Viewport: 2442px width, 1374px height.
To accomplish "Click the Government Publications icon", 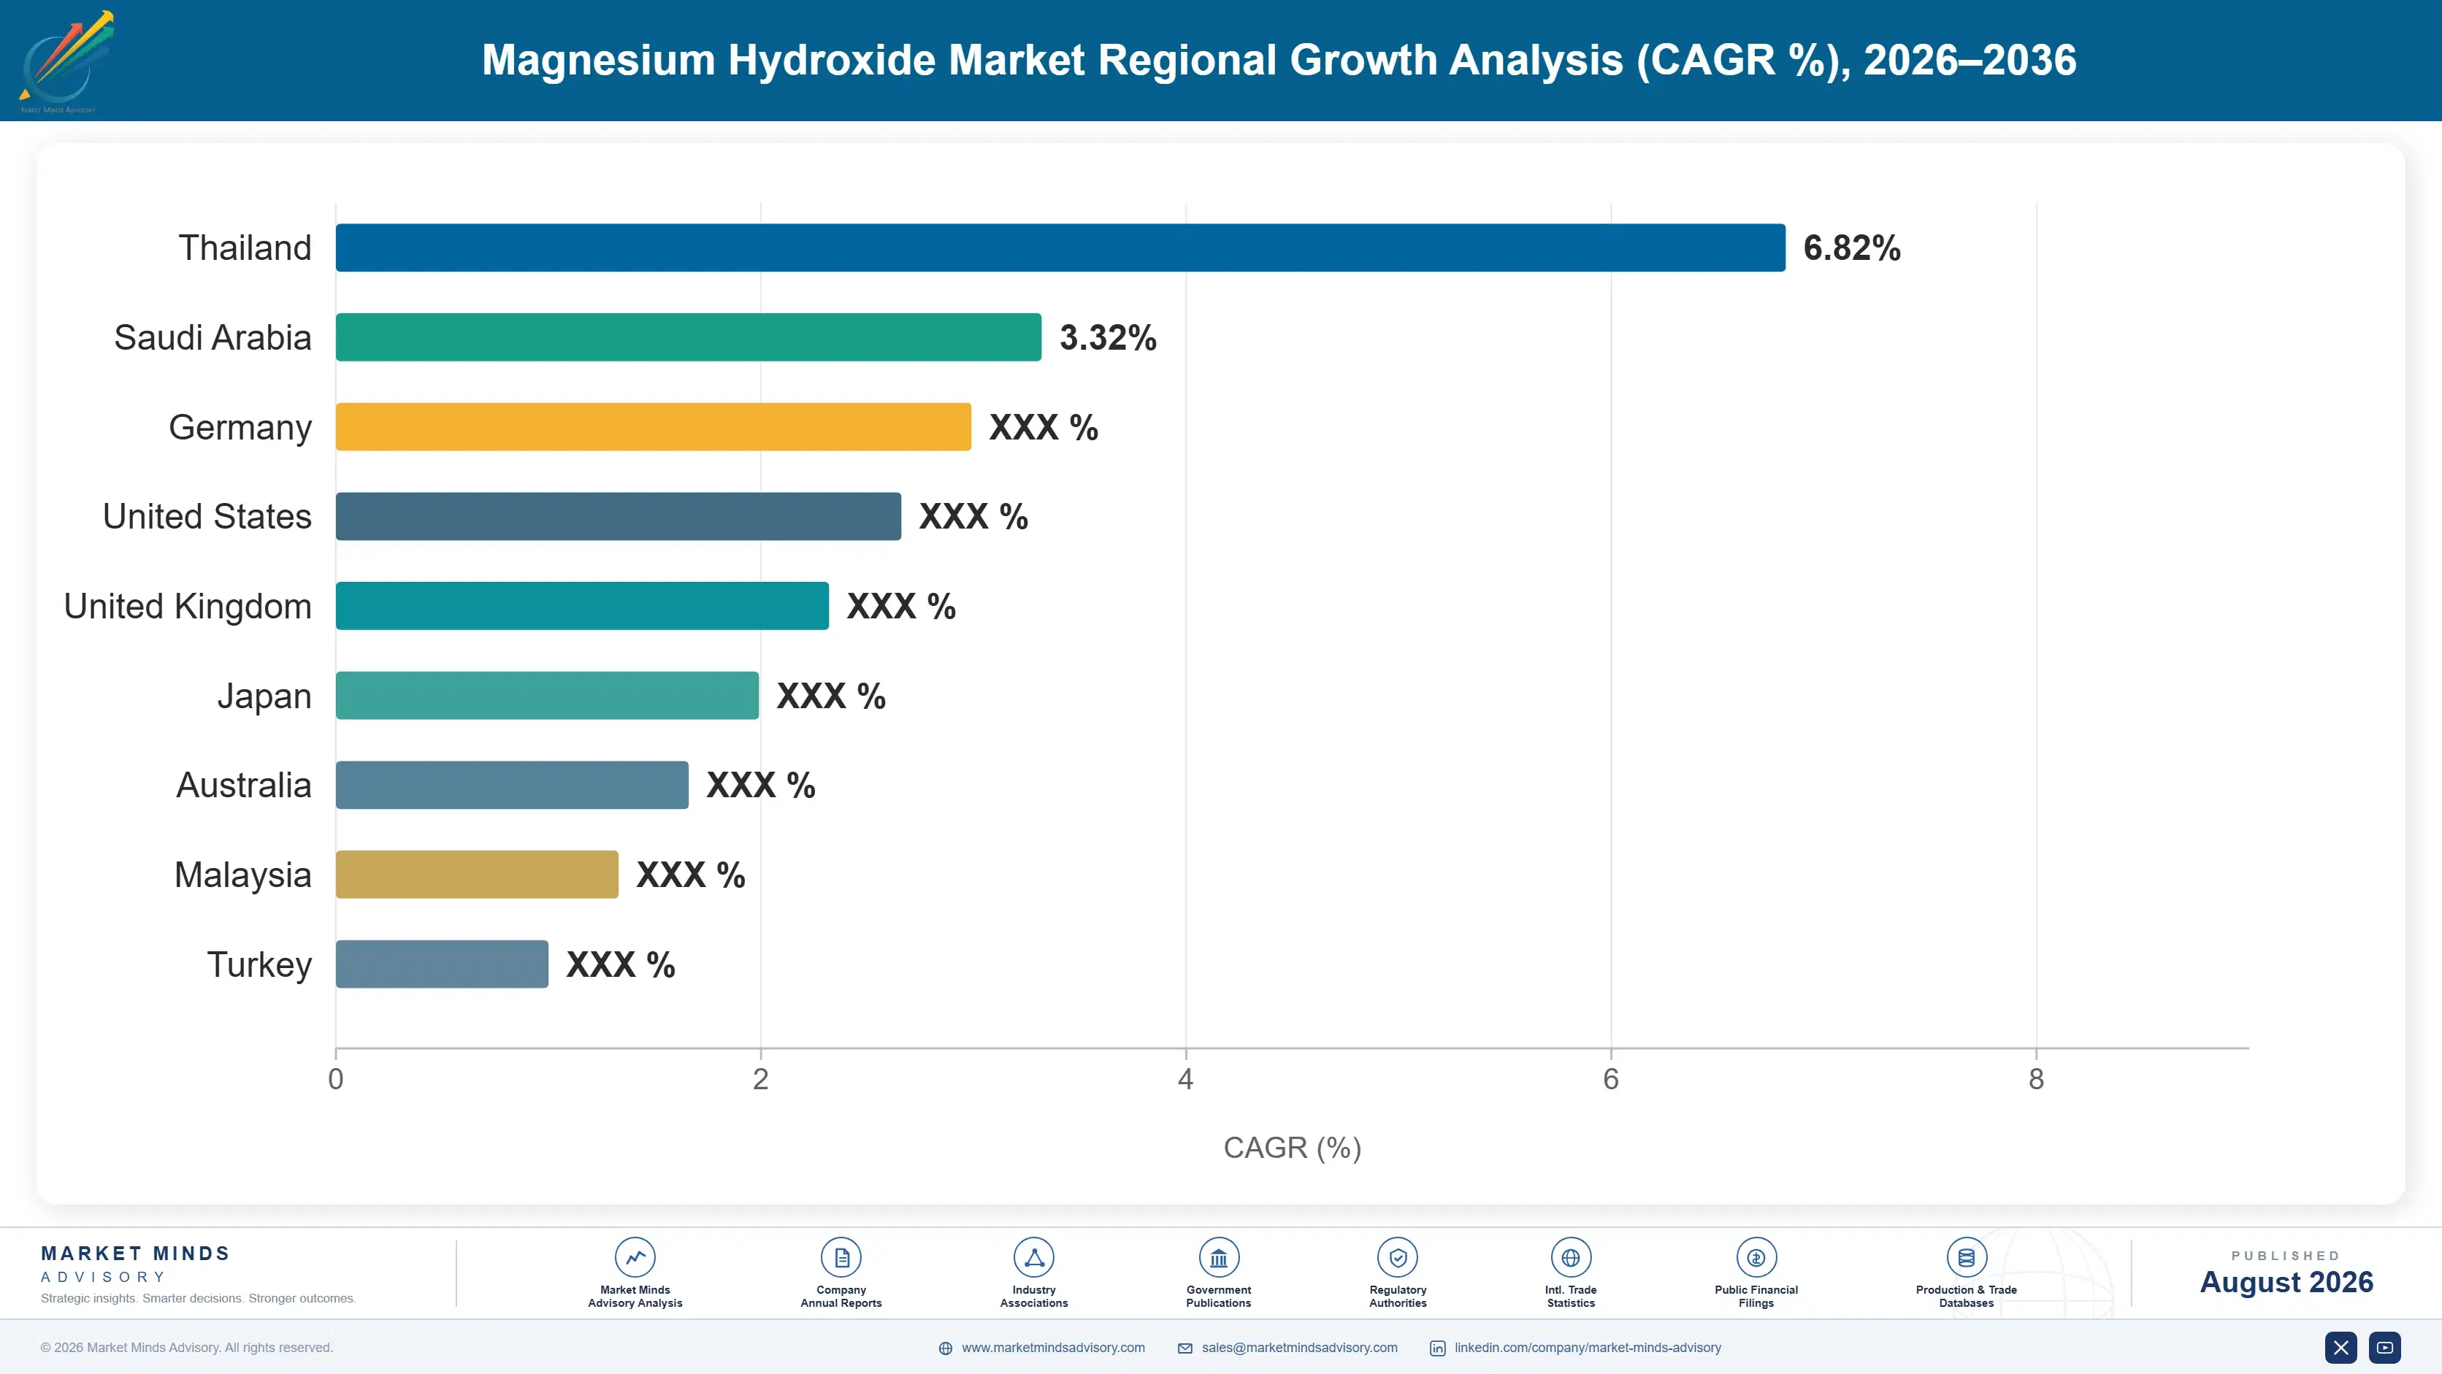I will 1218,1257.
